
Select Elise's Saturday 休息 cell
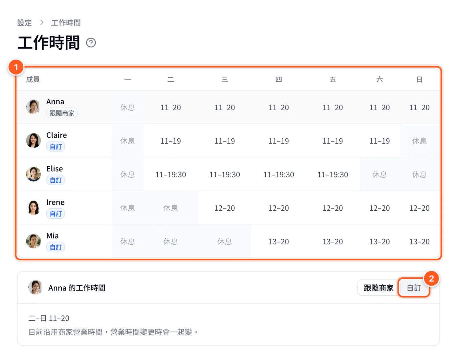[x=379, y=174]
